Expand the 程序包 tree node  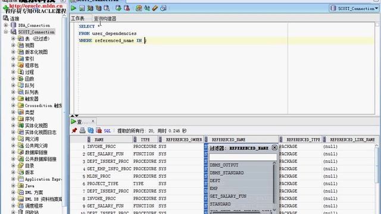click(13, 65)
